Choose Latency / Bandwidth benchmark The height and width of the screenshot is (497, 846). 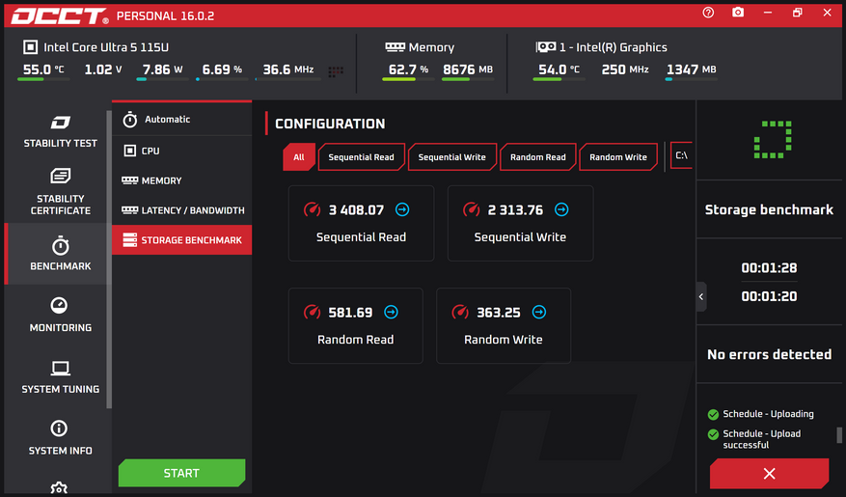coord(181,210)
